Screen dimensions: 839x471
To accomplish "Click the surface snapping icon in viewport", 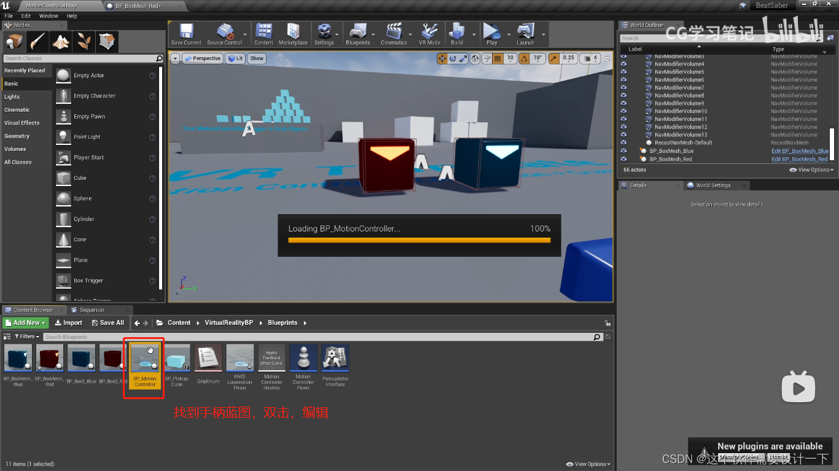I will pos(486,58).
